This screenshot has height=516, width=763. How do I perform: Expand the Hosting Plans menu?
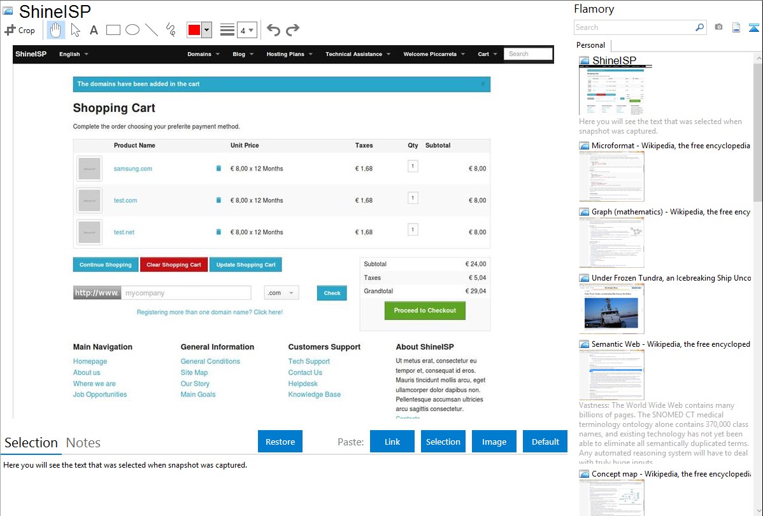coord(290,54)
